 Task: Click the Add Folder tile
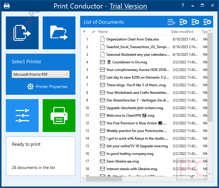tap(59, 33)
